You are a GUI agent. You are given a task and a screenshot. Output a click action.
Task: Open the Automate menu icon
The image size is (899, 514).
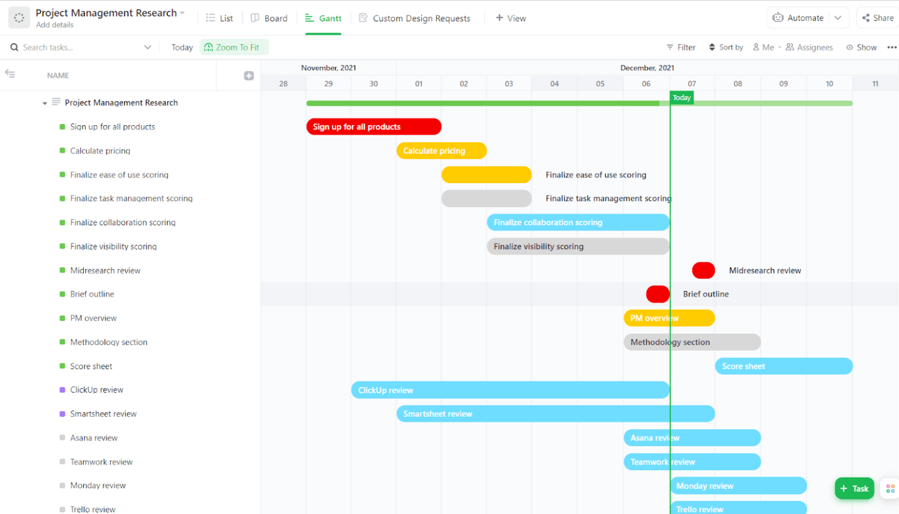point(778,18)
